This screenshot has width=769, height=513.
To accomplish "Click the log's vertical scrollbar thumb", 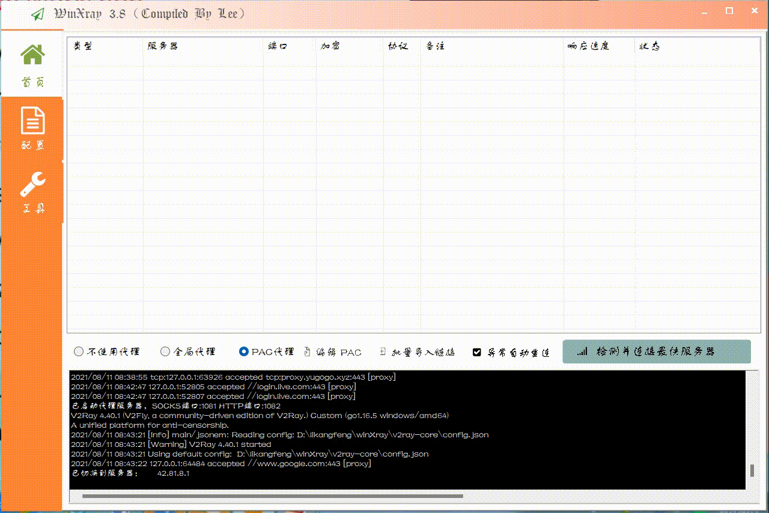I will pos(752,470).
